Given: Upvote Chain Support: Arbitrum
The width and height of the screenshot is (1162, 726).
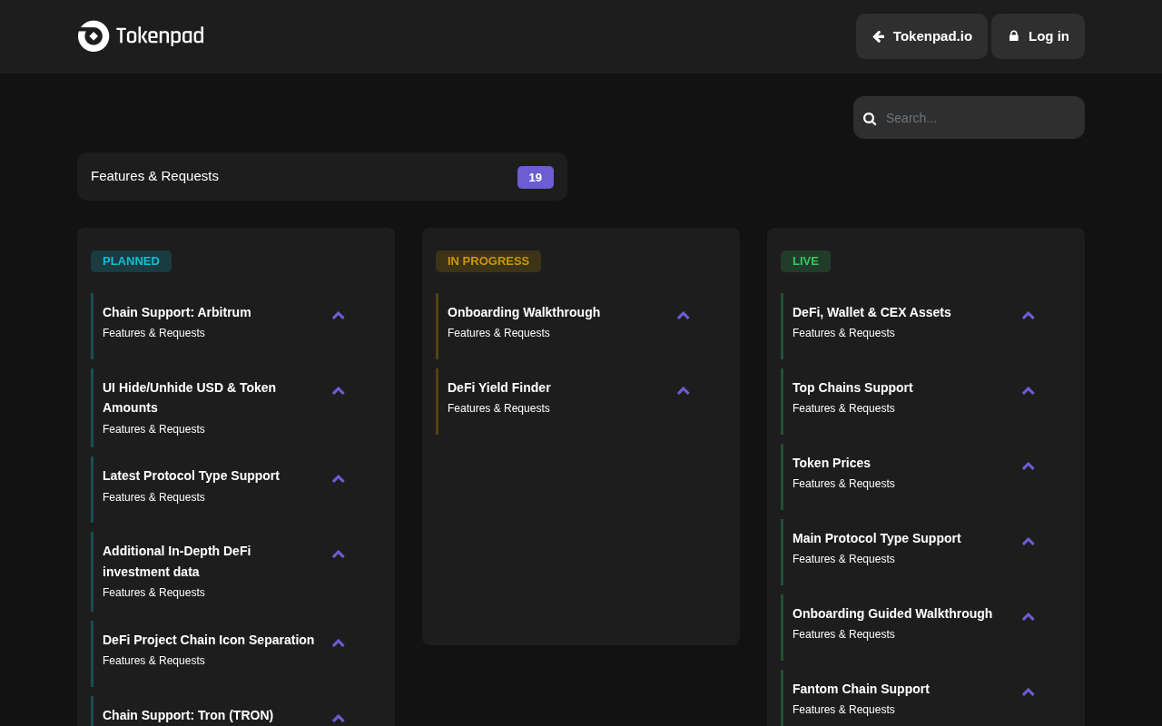Looking at the screenshot, I should tap(338, 316).
